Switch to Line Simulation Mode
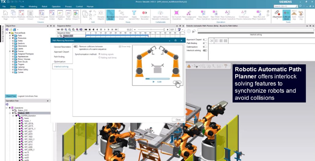Viewport: 315px width, 161px height. click(121, 15)
